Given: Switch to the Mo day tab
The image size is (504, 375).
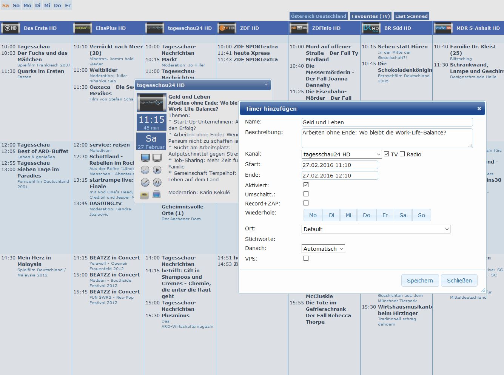Looking at the screenshot, I should tap(27, 5).
